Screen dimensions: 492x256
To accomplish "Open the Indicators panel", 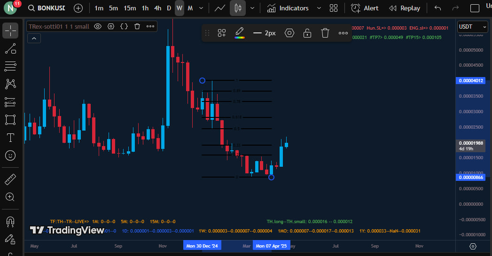I will [x=288, y=8].
